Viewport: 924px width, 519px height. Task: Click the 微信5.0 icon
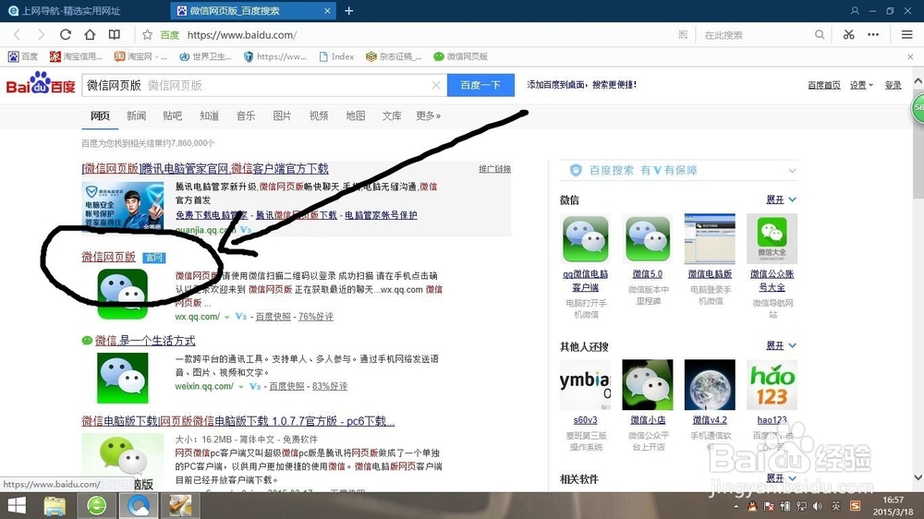pyautogui.click(x=648, y=238)
